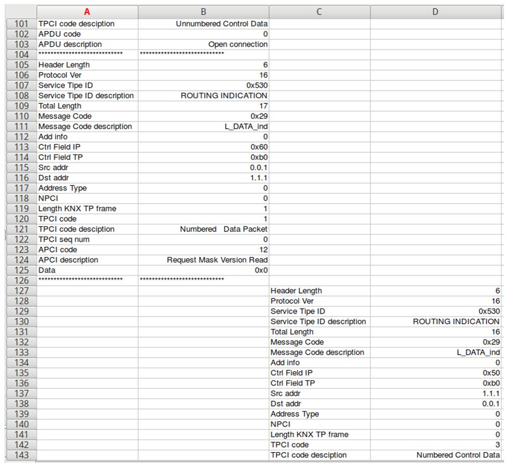Screen dimensions: 508x467
Task: Click the APCI code value 12 cell
Action: point(204,250)
